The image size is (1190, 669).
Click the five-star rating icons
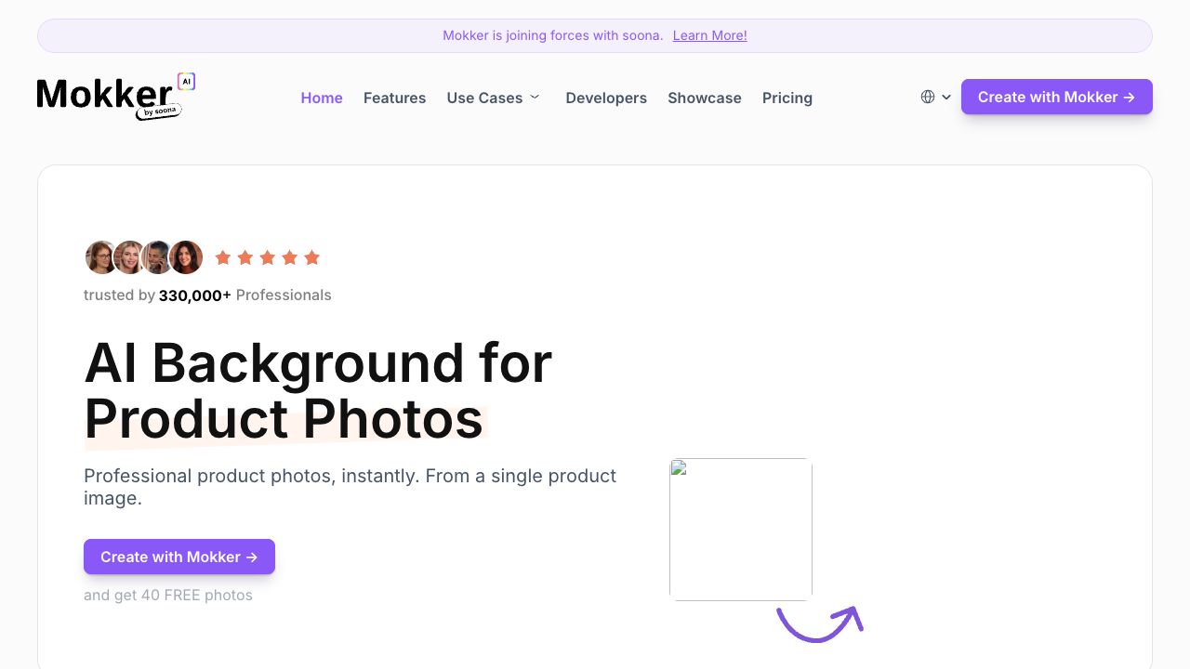(267, 257)
